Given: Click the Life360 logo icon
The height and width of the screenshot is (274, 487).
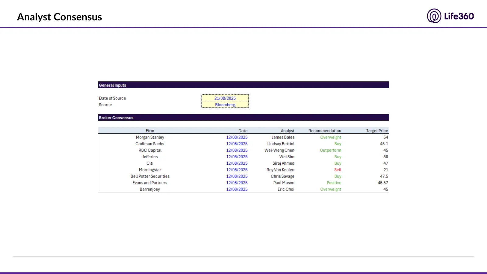Looking at the screenshot, I should click(x=434, y=16).
